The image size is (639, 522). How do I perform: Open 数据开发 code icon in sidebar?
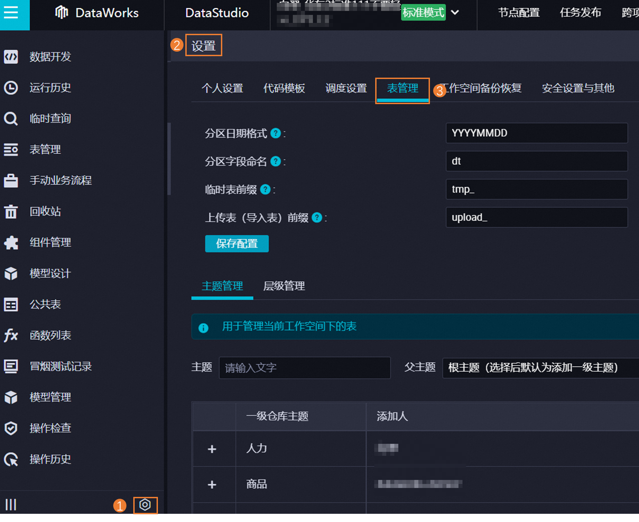pyautogui.click(x=11, y=57)
